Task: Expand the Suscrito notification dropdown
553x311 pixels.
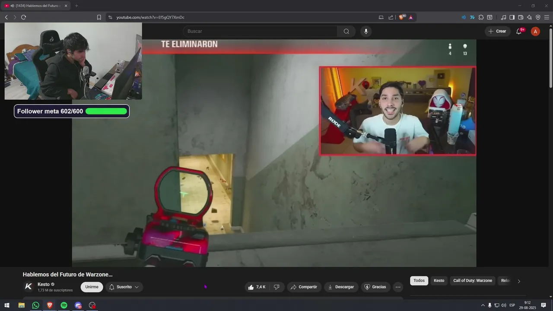Action: 124,287
